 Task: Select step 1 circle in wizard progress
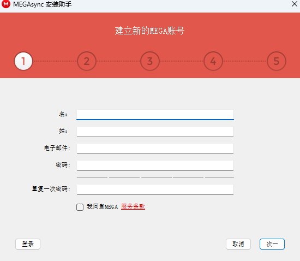click(x=23, y=61)
